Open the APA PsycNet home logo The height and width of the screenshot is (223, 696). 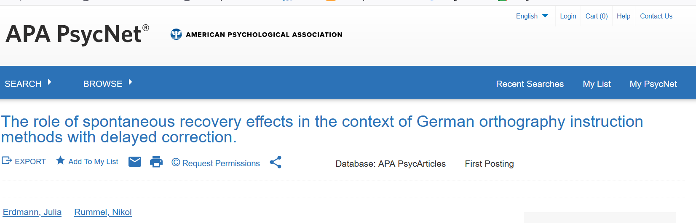pos(77,34)
